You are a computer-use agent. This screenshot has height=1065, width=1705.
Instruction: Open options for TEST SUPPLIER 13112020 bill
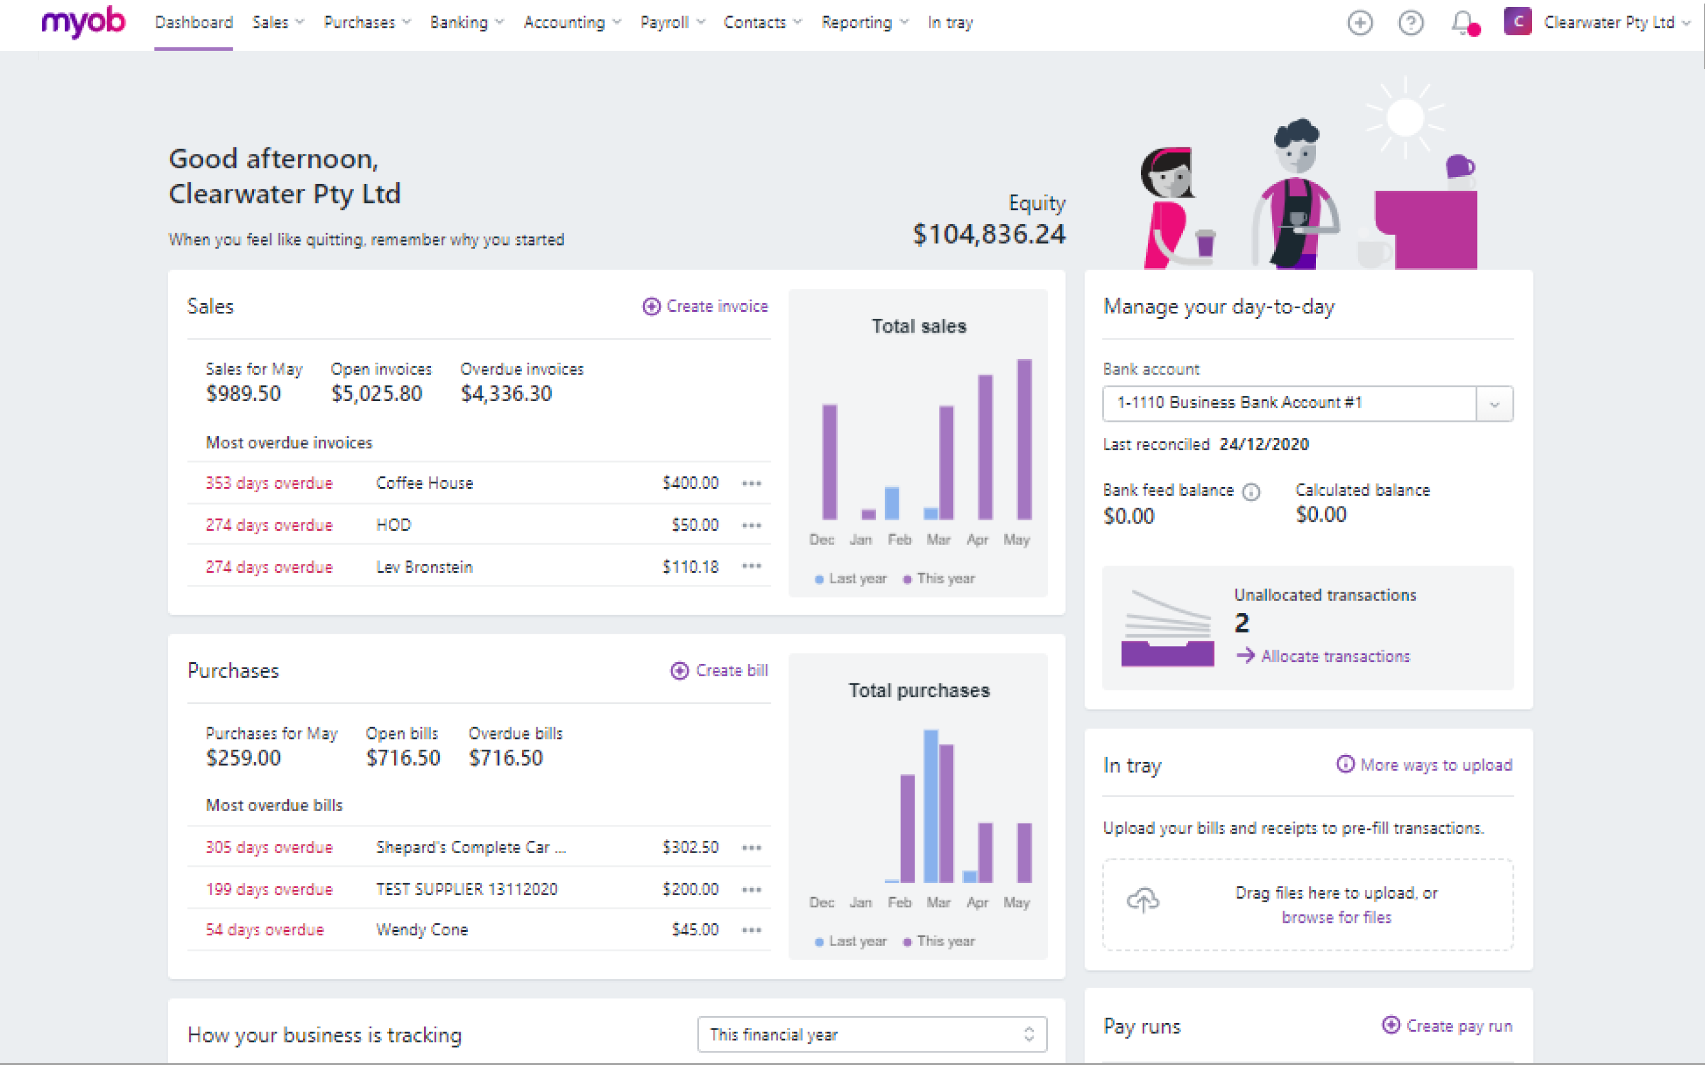pos(752,890)
